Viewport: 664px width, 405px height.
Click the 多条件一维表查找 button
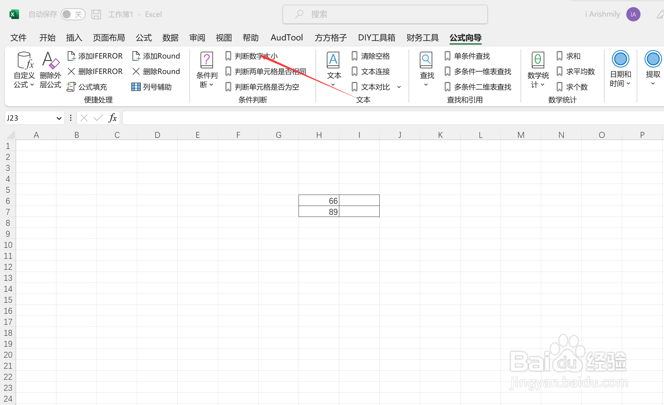point(482,72)
